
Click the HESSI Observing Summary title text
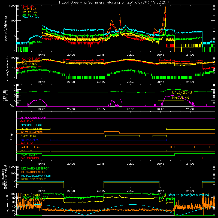pos(115,2)
